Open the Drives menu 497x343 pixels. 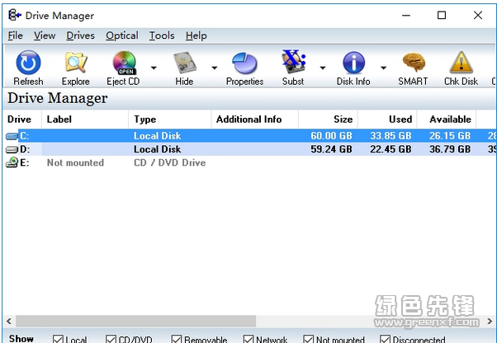(x=80, y=35)
